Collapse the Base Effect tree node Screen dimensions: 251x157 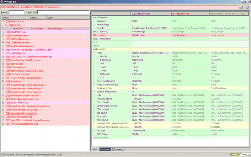pyautogui.click(x=6, y=25)
